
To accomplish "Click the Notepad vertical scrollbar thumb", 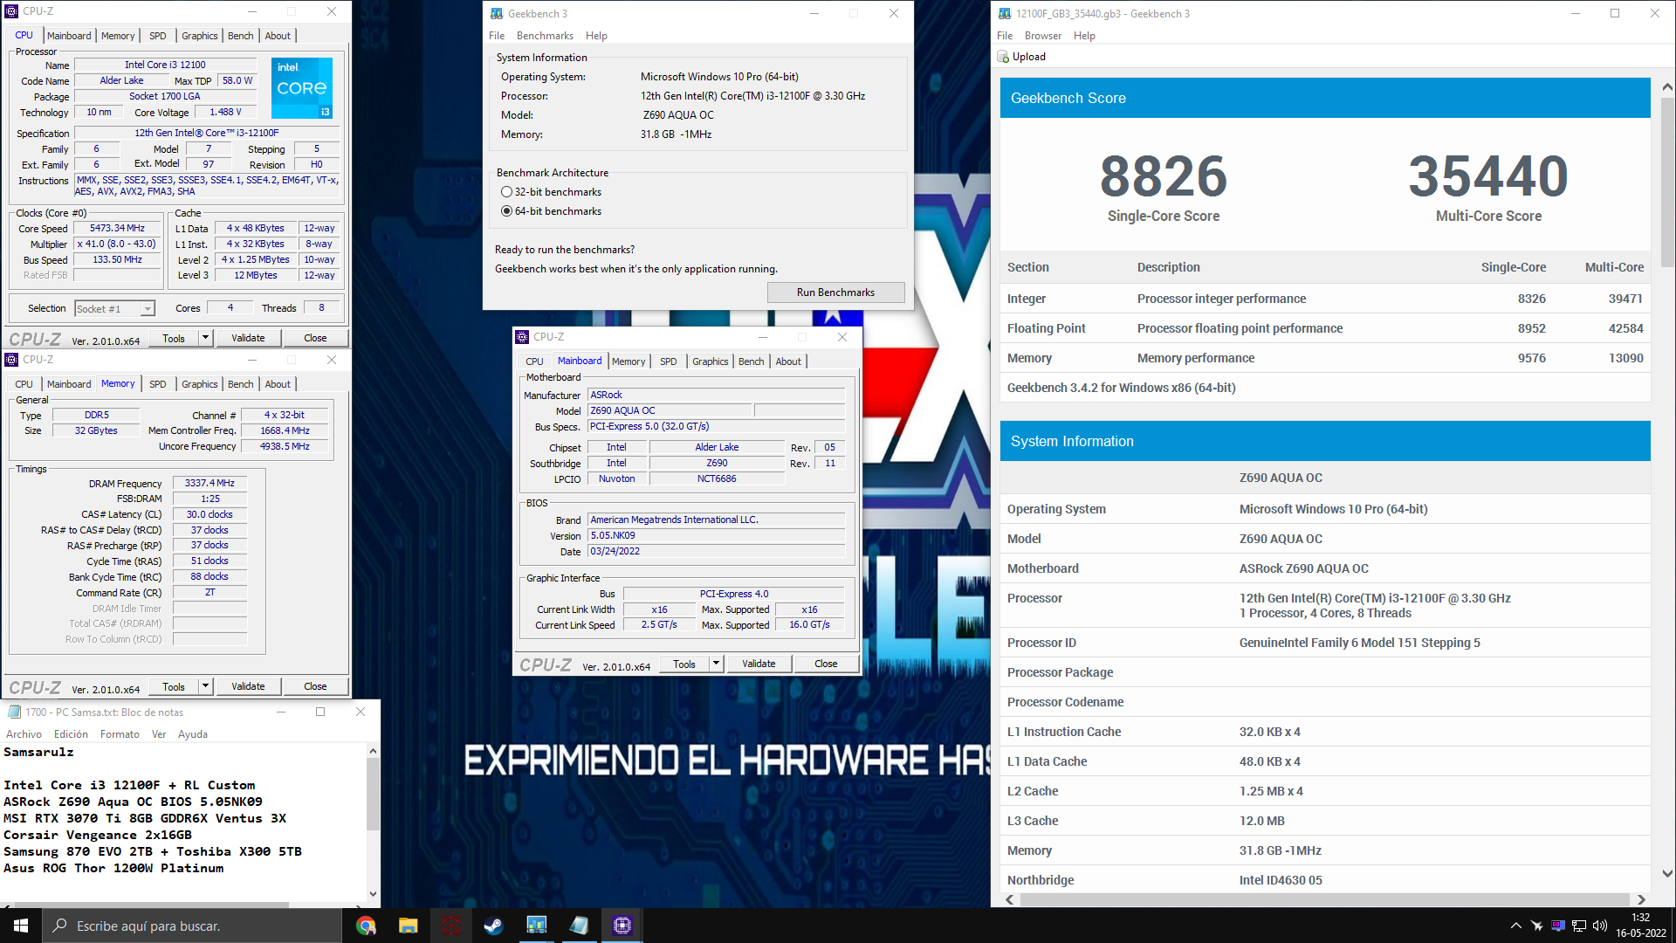I will pos(374,794).
